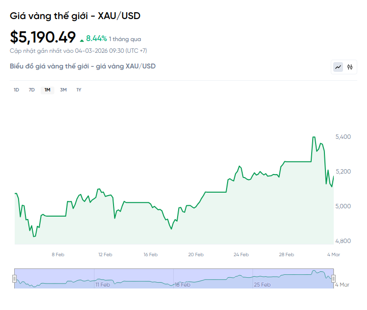Click the 5,400 y-axis price label
Screen dimensions: 367x310
pos(344,137)
